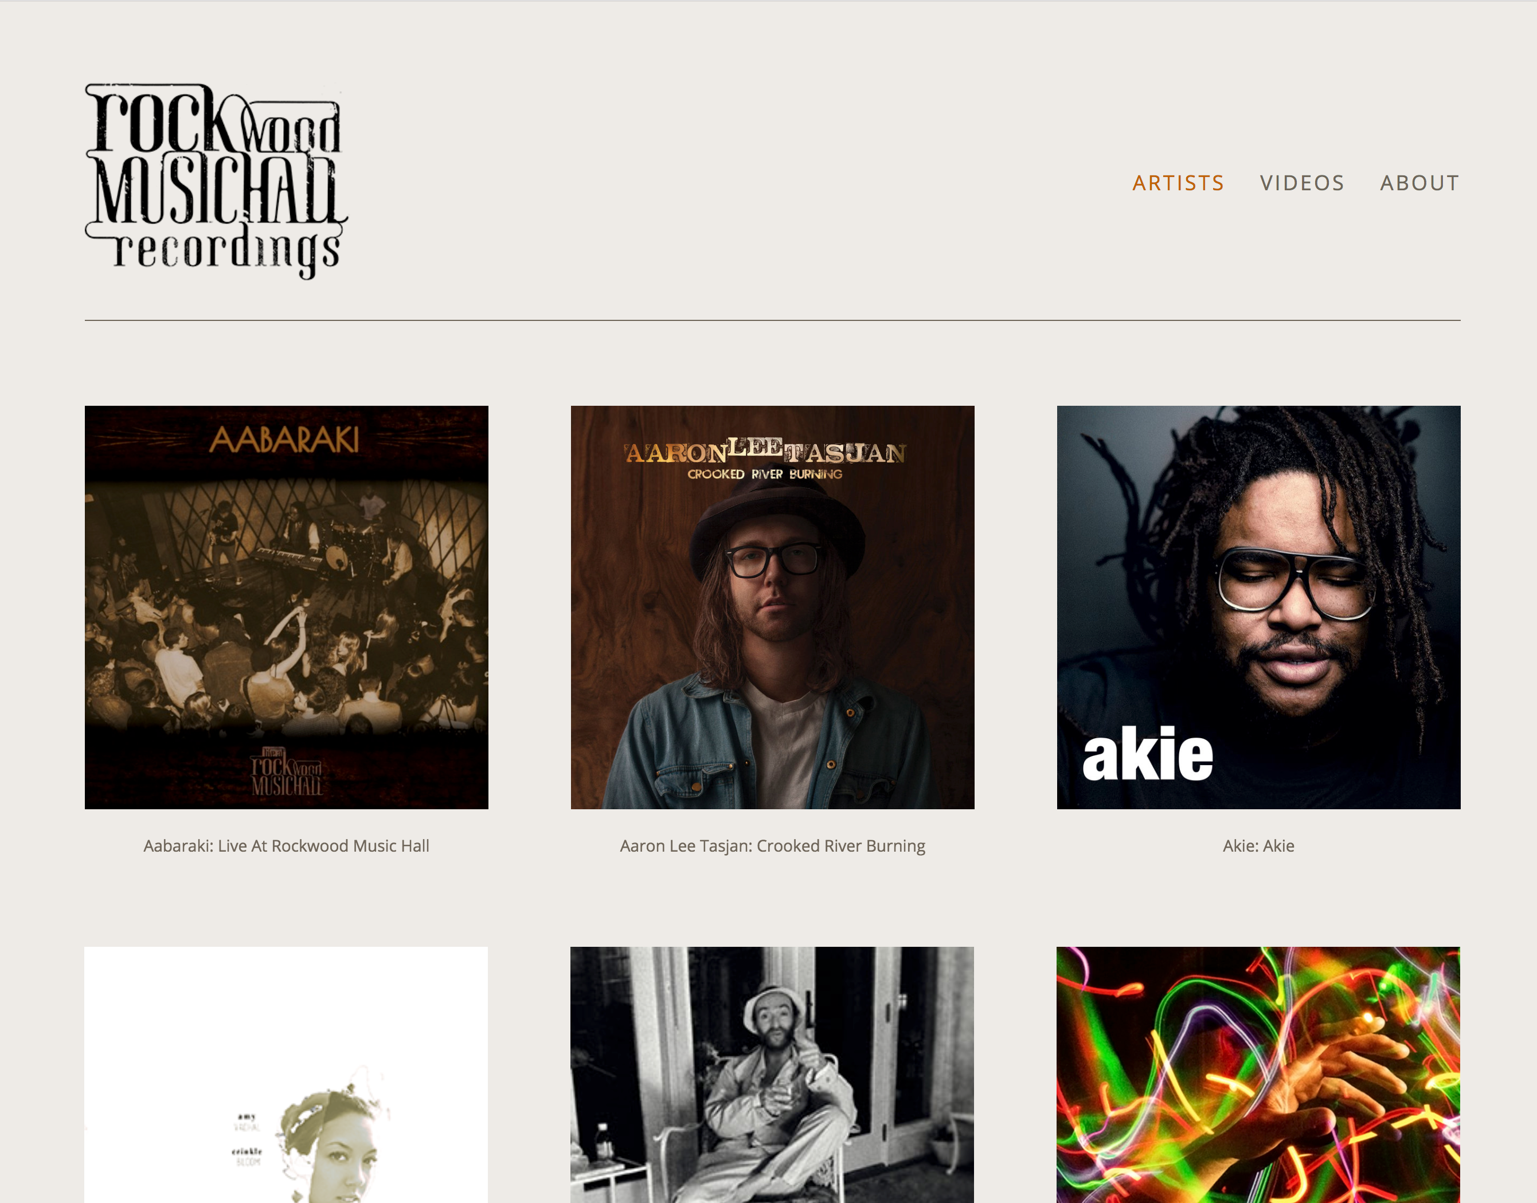Image resolution: width=1537 pixels, height=1203 pixels.
Task: Click 'Crooked River Burning' text on cover art
Action: [765, 474]
